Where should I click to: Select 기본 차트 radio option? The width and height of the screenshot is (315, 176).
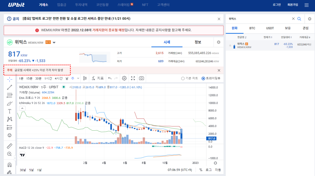pos(189,78)
